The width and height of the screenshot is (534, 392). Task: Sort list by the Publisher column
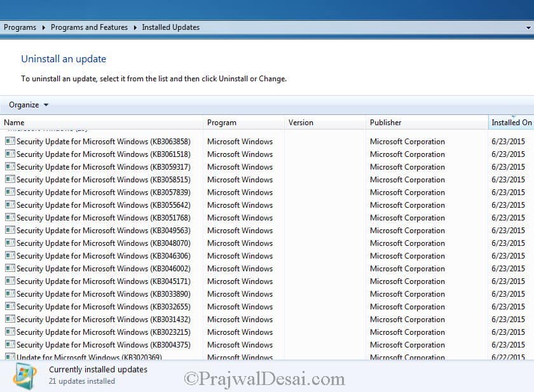pyautogui.click(x=427, y=123)
